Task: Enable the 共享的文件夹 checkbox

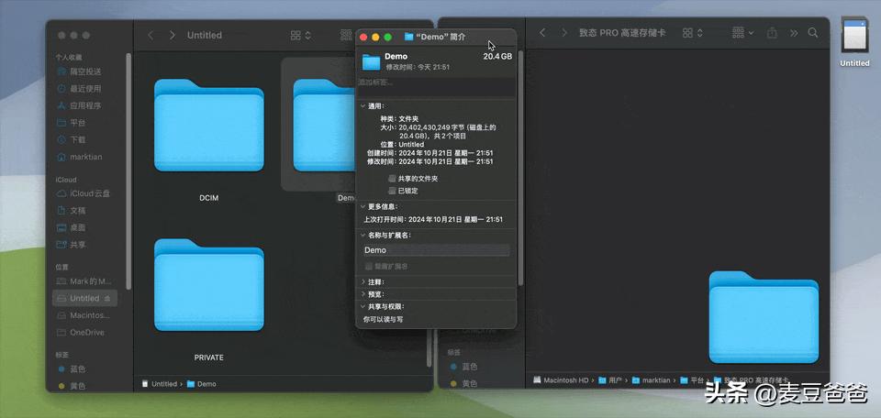Action: pos(392,179)
